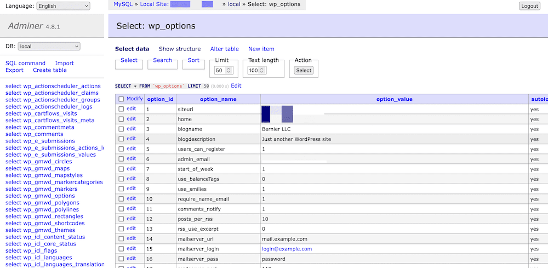Go to Select data view
Image resolution: width=548 pixels, height=268 pixels.
click(x=132, y=49)
